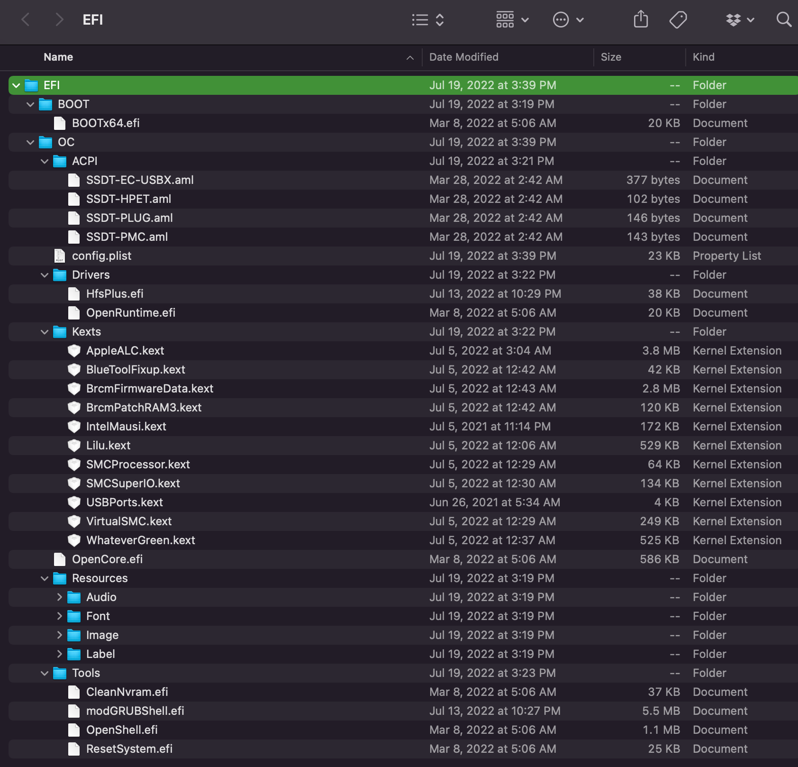Collapse the Kexts folder

click(x=45, y=332)
